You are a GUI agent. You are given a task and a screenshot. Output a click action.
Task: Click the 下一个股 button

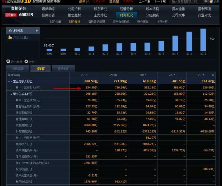(x=160, y=1)
